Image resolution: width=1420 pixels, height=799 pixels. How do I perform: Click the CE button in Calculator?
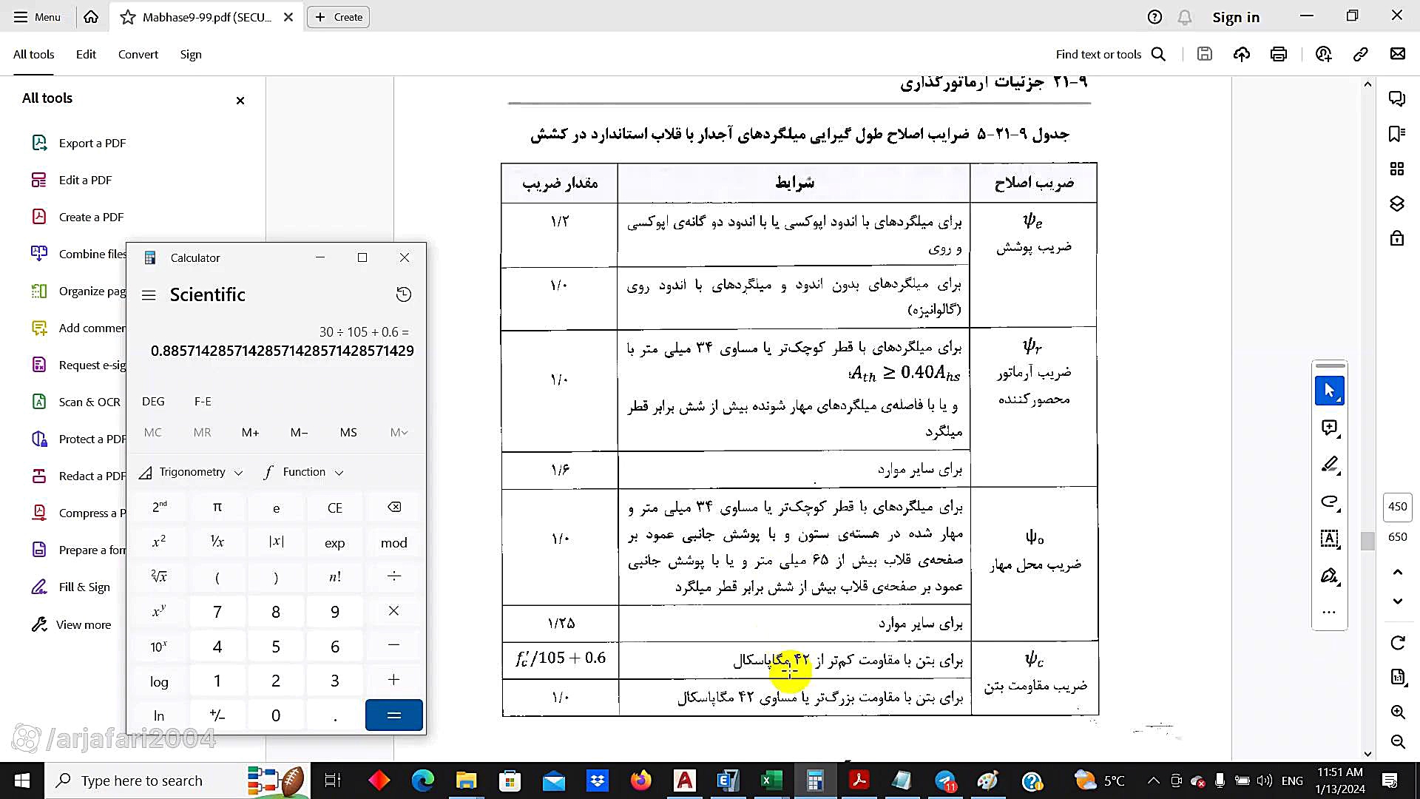click(335, 508)
